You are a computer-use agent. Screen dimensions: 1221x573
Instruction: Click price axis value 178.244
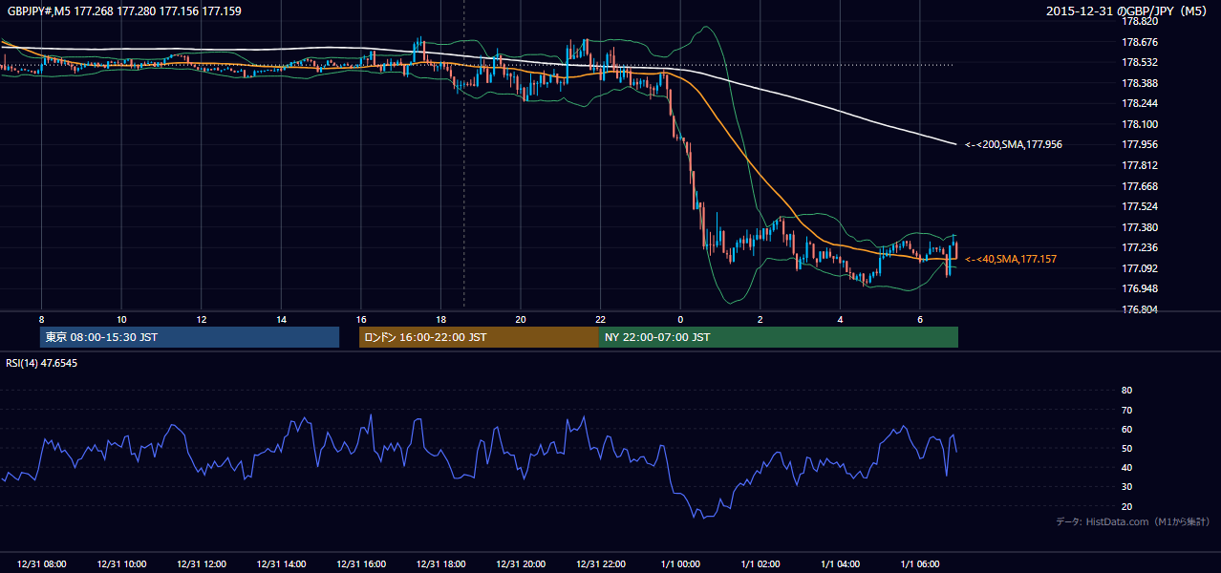[1139, 103]
